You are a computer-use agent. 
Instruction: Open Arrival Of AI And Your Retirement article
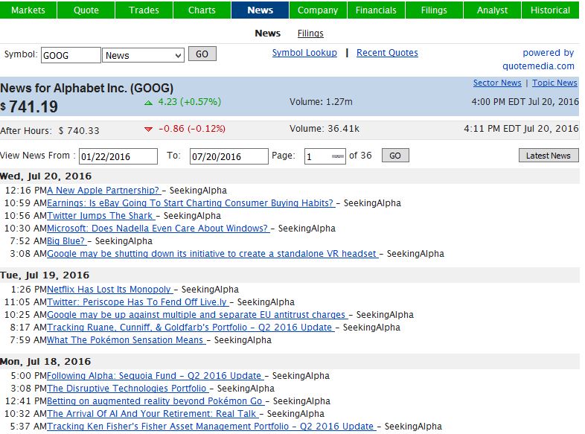point(153,414)
